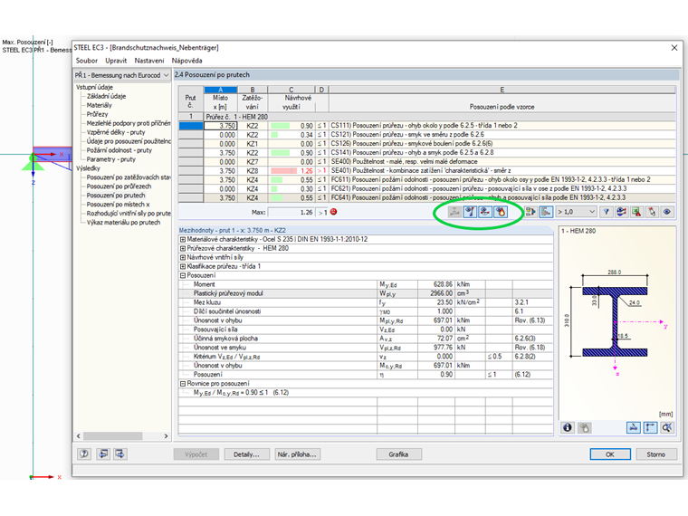Close the STEEL EC3 dialog
Image resolution: width=688 pixels, height=516 pixels.
click(674, 47)
